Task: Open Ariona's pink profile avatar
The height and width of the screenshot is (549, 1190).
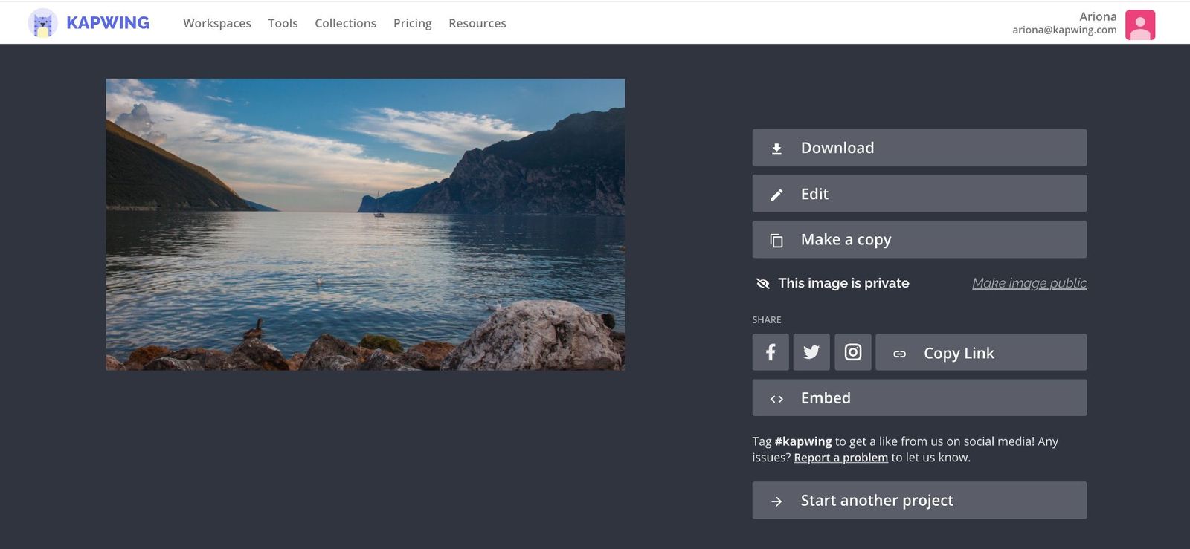Action: click(x=1139, y=25)
